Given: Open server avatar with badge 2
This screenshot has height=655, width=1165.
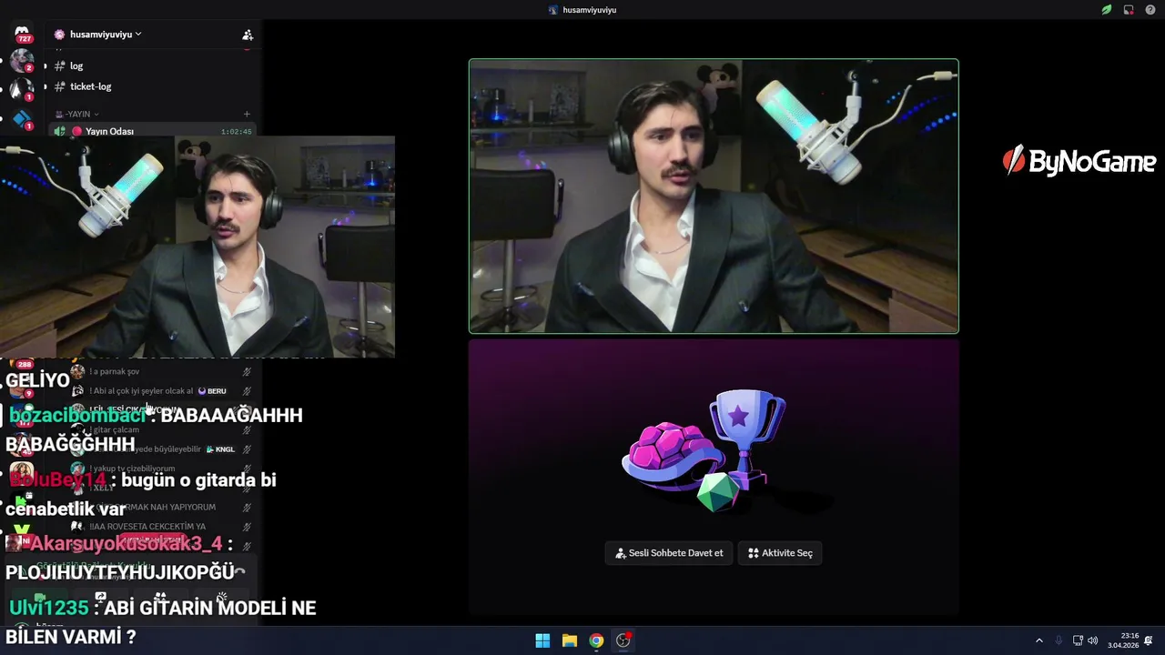Looking at the screenshot, I should [x=21, y=62].
